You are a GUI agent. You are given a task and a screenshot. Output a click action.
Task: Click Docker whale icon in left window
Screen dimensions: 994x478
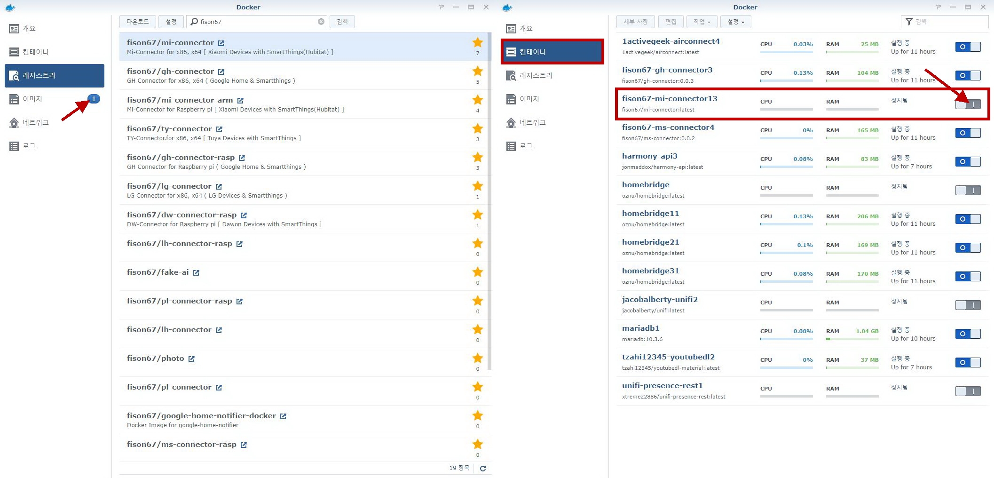coord(10,8)
